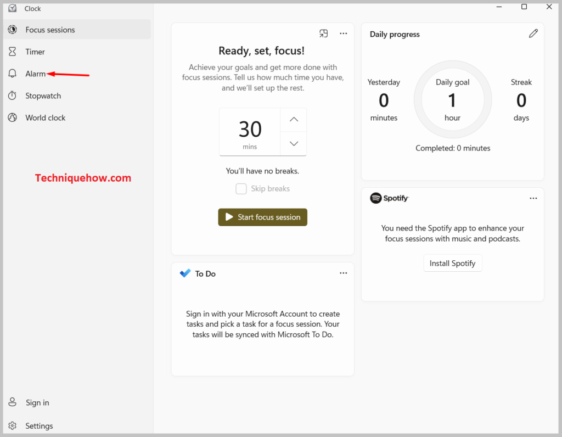Open the Timer hourglass icon
This screenshot has width=562, height=437.
pyautogui.click(x=12, y=52)
